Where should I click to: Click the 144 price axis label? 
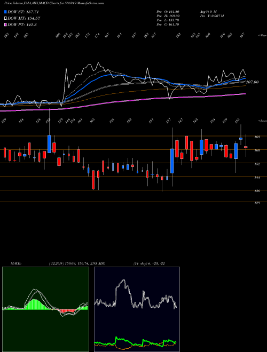click(x=257, y=178)
